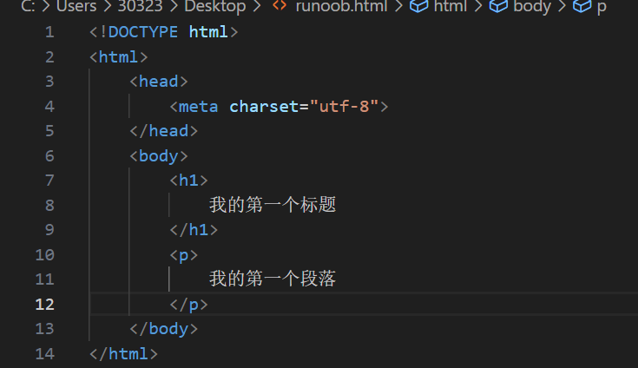Select the runoob.html breadcrumb label
Image resolution: width=638 pixels, height=368 pixels.
click(341, 7)
